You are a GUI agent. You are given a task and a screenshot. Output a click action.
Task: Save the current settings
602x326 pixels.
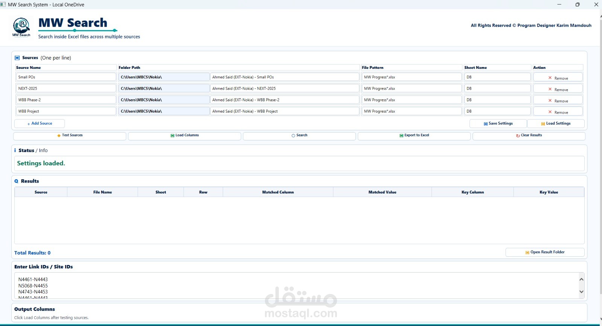[498, 123]
